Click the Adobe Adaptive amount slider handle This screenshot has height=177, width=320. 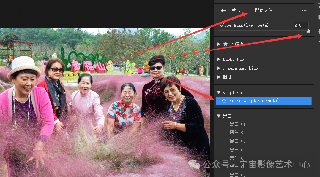coord(309,31)
